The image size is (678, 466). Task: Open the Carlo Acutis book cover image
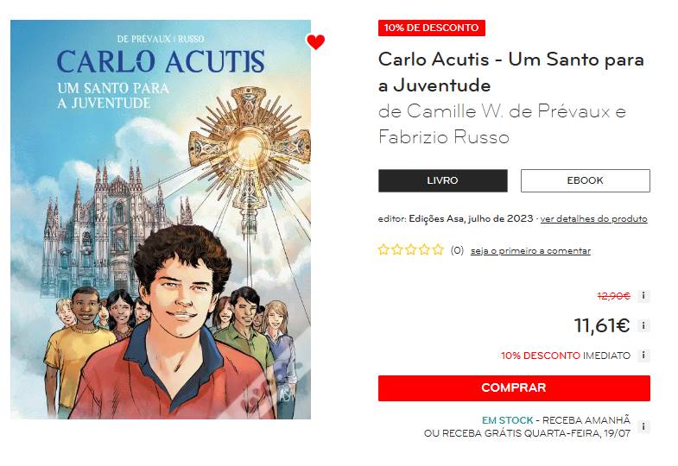point(161,219)
